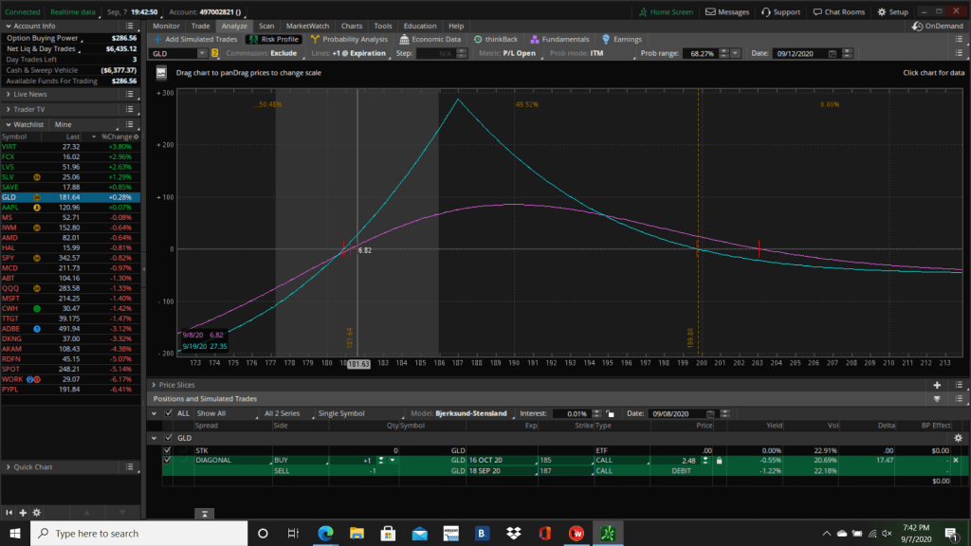Viewport: 971px width, 546px height.
Task: Switch to the Charts tab
Action: (351, 26)
